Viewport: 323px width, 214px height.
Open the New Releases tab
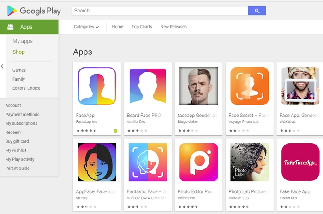[x=173, y=27]
